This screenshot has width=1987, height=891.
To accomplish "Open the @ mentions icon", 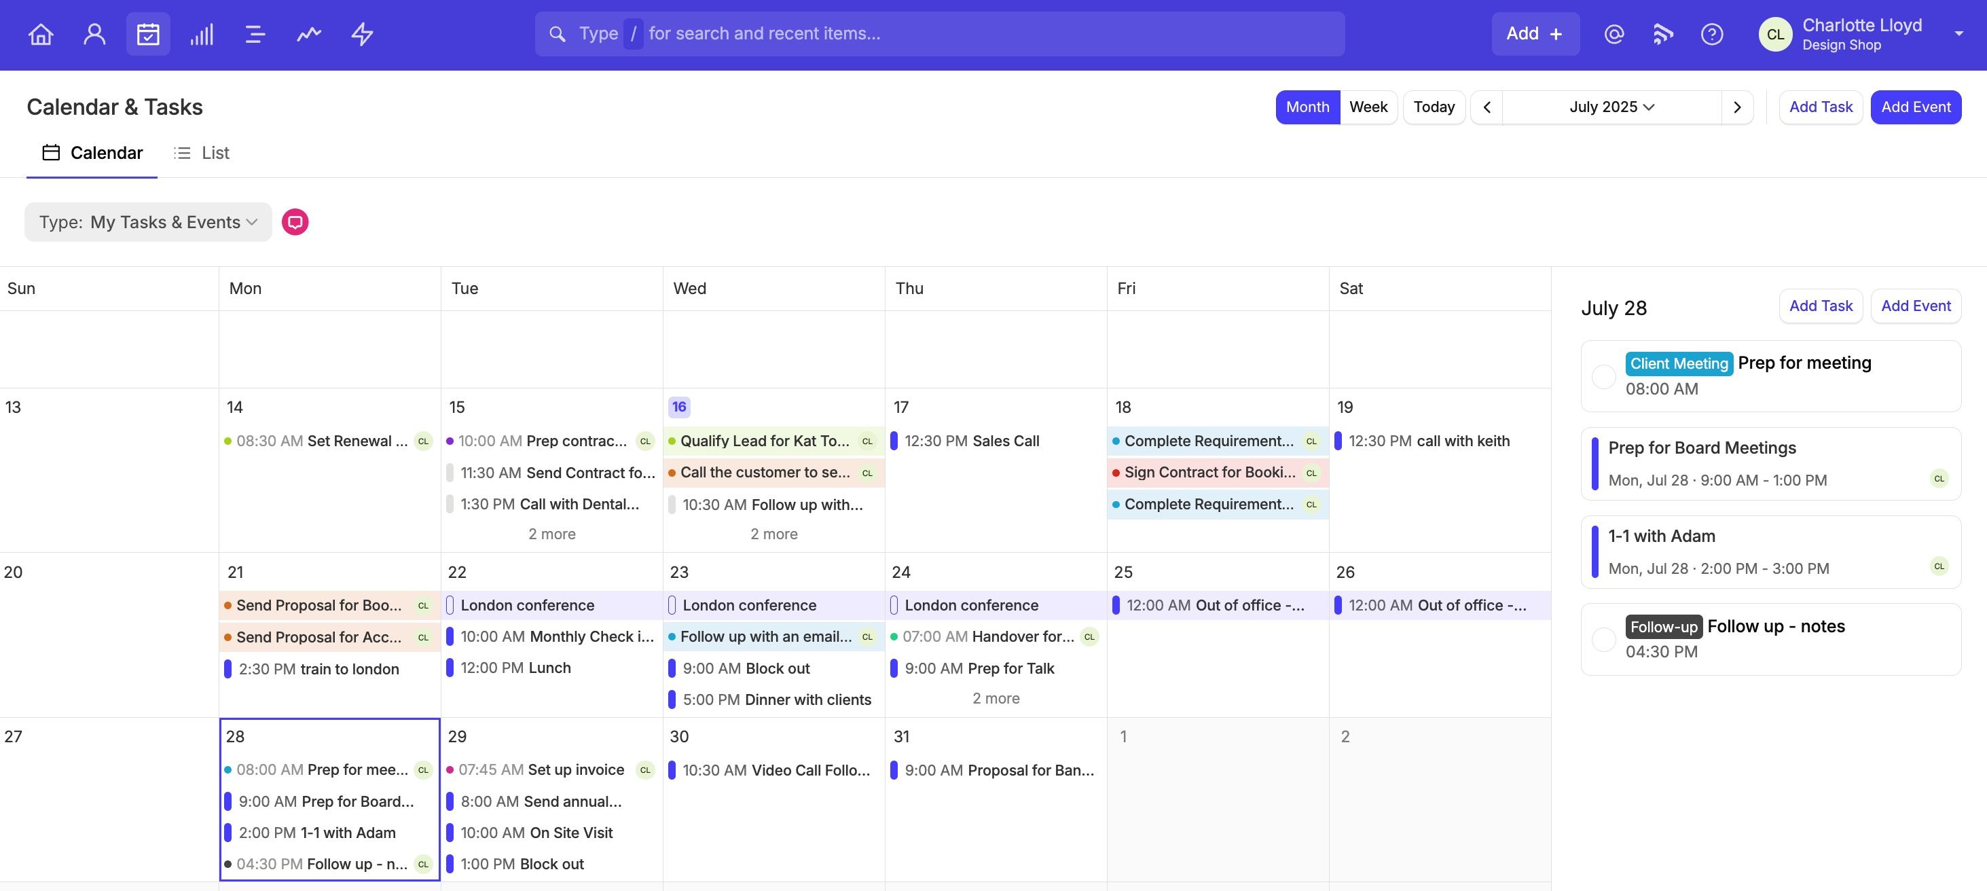I will click(1614, 34).
